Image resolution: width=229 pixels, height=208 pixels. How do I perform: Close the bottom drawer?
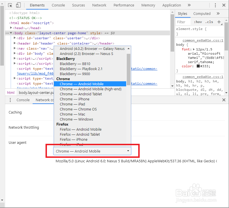point(224,100)
